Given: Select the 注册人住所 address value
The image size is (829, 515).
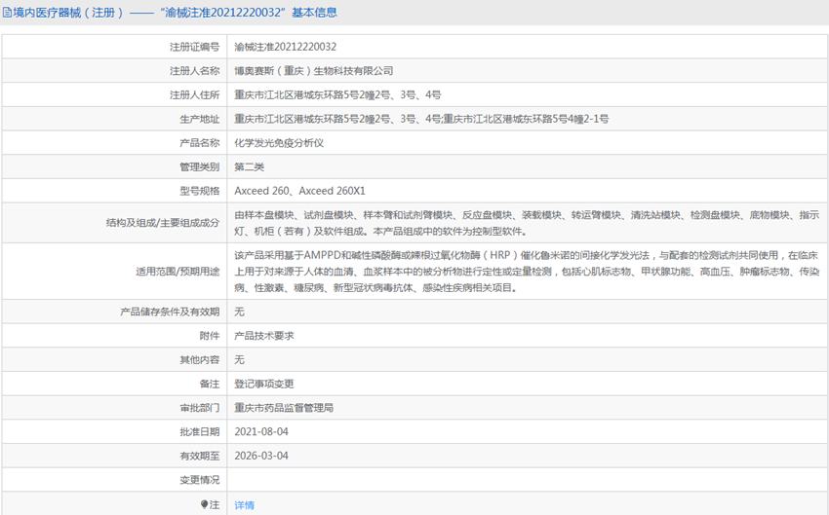Looking at the screenshot, I should pyautogui.click(x=337, y=95).
